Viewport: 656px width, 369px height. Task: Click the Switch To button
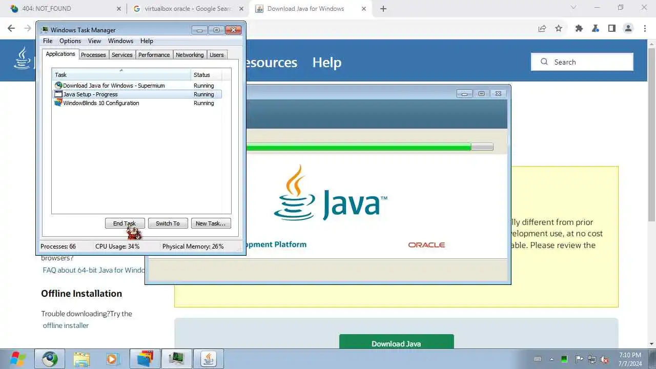click(168, 223)
